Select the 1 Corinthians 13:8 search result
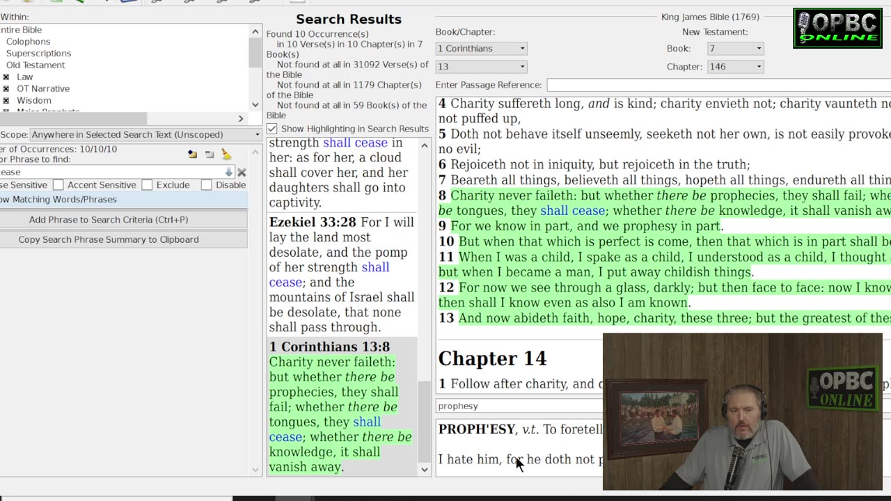The height and width of the screenshot is (501, 891). (342, 407)
